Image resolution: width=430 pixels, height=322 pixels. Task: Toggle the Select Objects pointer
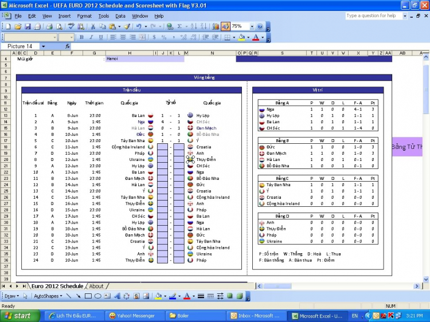pyautogui.click(x=25, y=296)
